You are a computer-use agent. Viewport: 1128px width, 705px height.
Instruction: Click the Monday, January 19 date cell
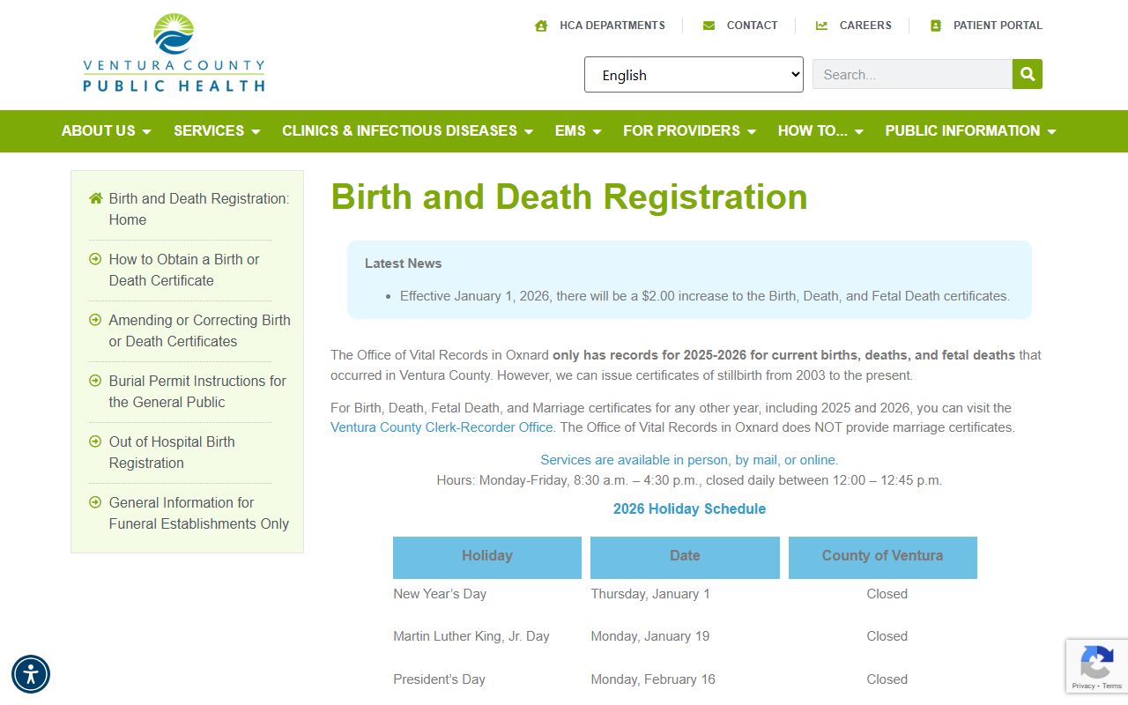tap(650, 636)
